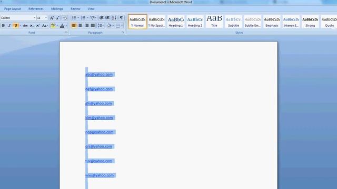Viewport: 337px width, 189px height.
Task: Increase paragraph indent
Action: coord(107,18)
